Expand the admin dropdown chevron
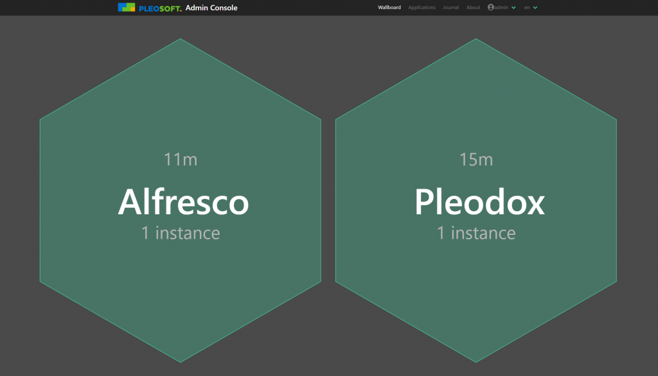 point(513,8)
